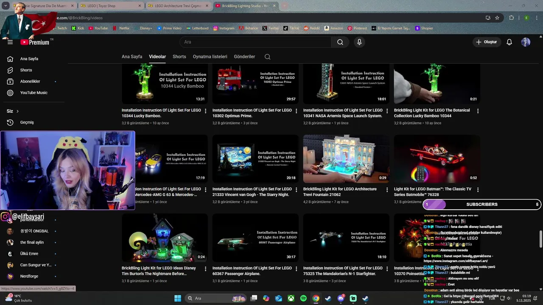
Task: Click the YouTube Premium logo
Action: tap(35, 42)
